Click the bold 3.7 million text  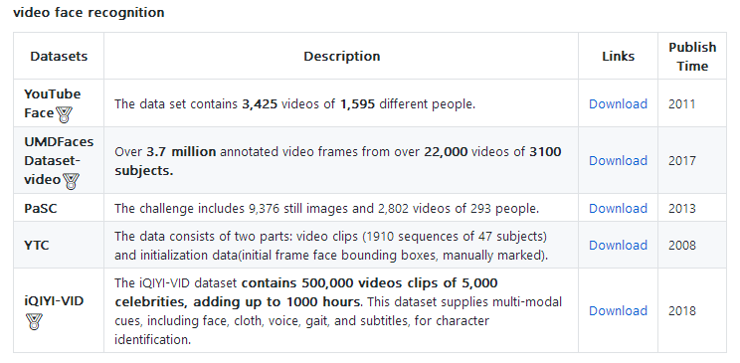tap(181, 151)
